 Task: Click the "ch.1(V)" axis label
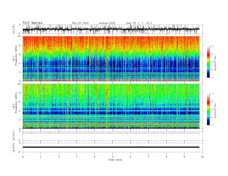pyautogui.click(x=14, y=29)
